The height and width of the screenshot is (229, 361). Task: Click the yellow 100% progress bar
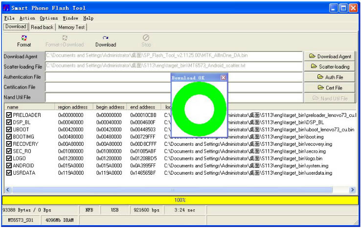click(180, 200)
